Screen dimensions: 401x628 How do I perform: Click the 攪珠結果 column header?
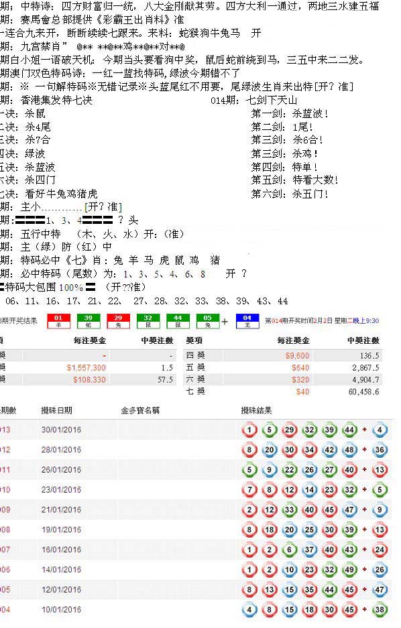click(x=256, y=411)
